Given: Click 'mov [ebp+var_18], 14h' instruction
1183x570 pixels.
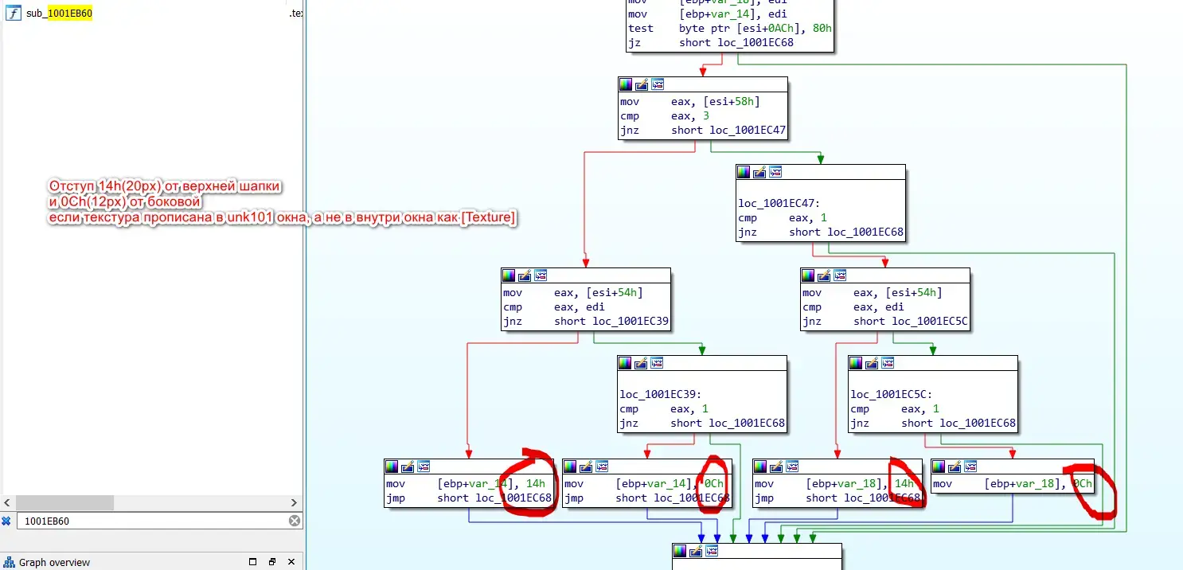Looking at the screenshot, I should (834, 484).
